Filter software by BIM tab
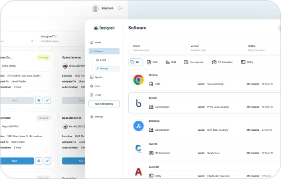Image resolution: width=281 pixels, height=179 pixels. (171, 62)
